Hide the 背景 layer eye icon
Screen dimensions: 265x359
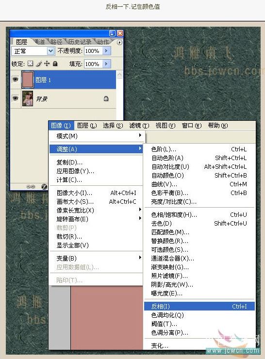pyautogui.click(x=16, y=98)
